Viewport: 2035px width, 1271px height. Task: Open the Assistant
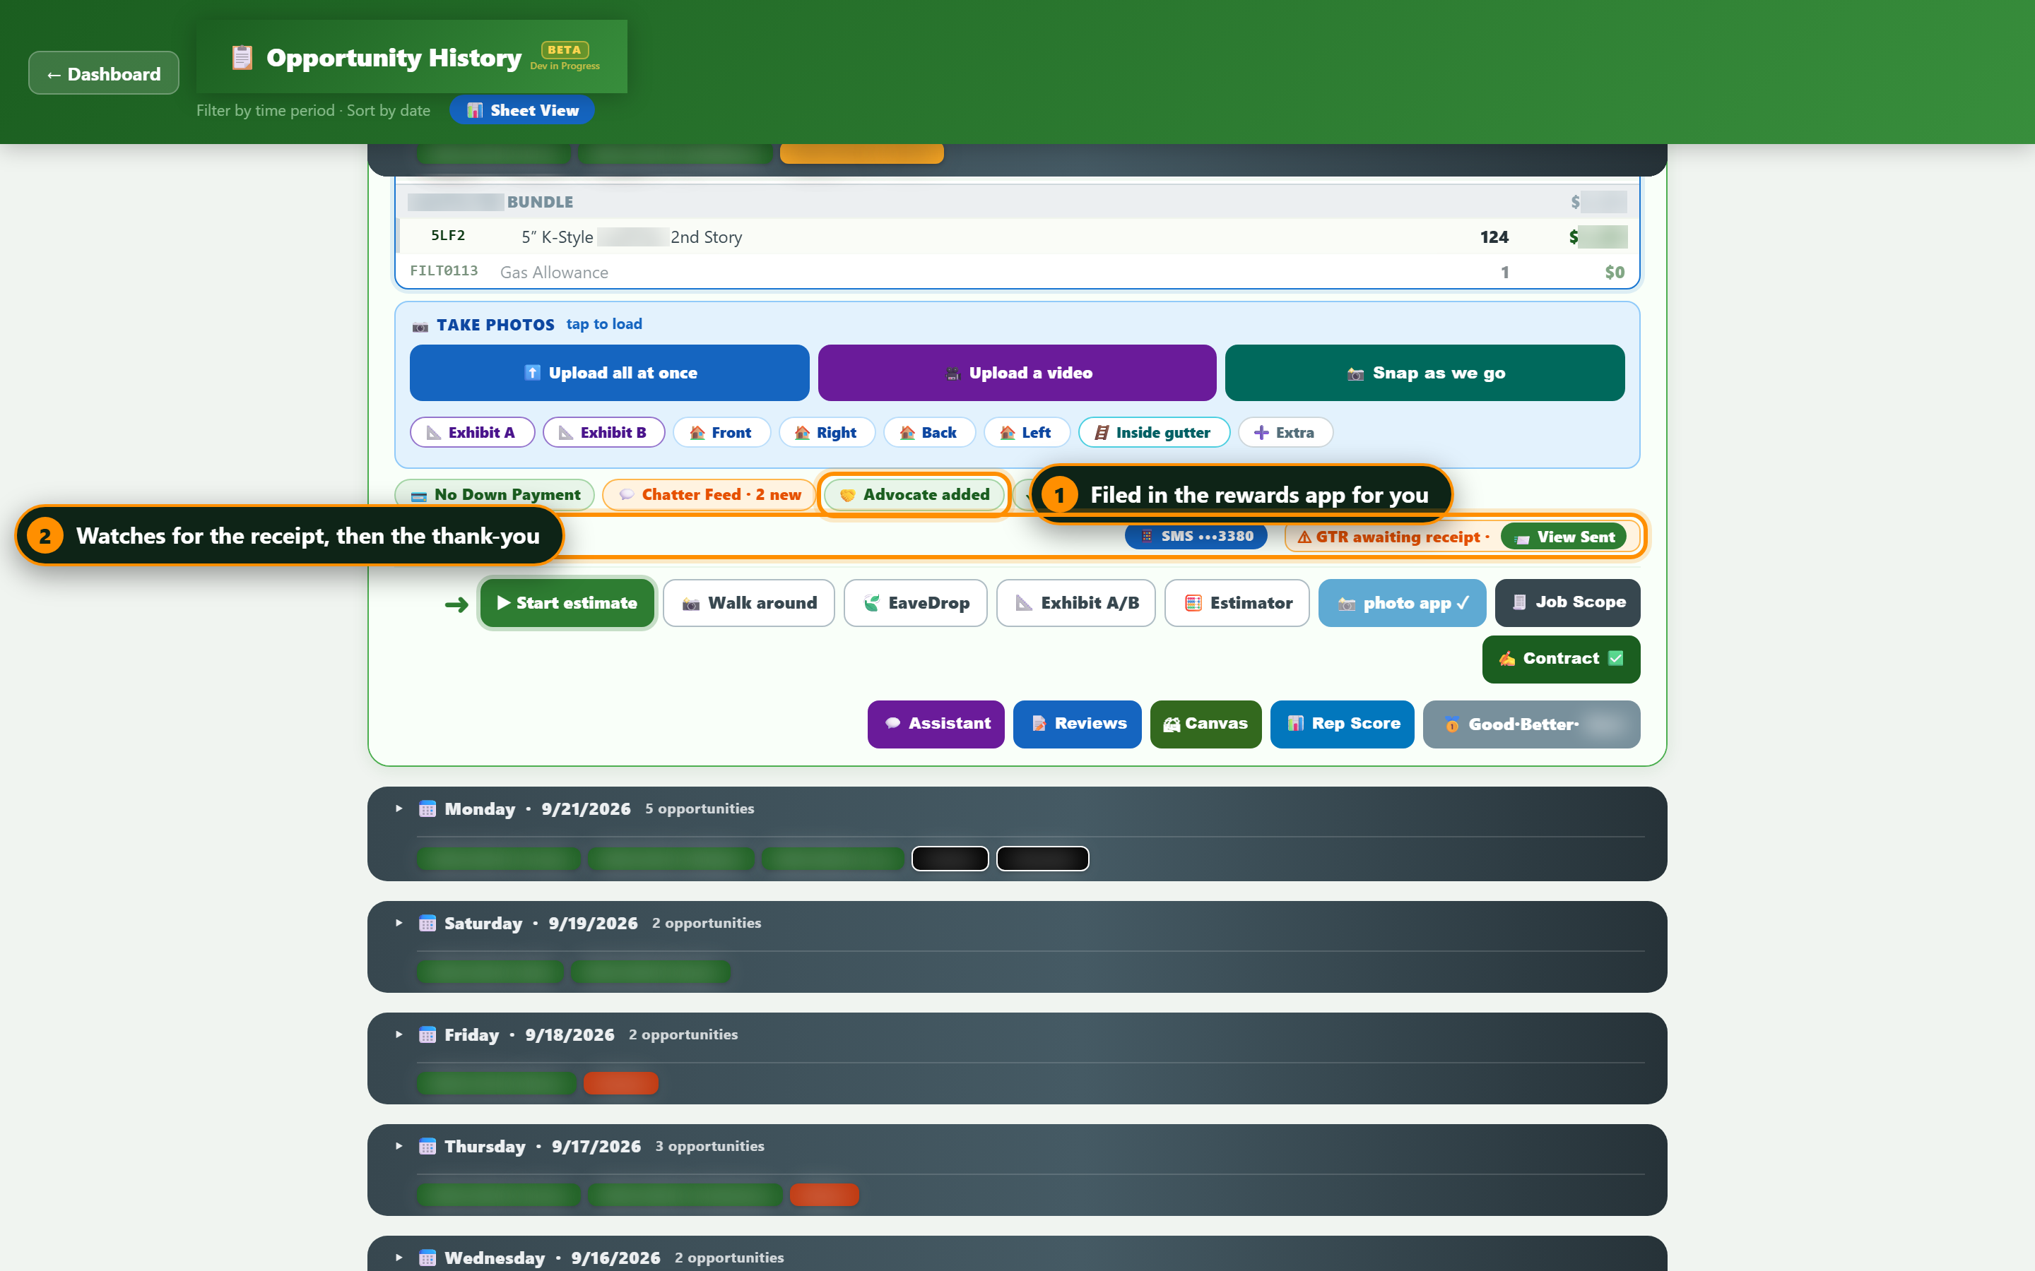point(936,724)
